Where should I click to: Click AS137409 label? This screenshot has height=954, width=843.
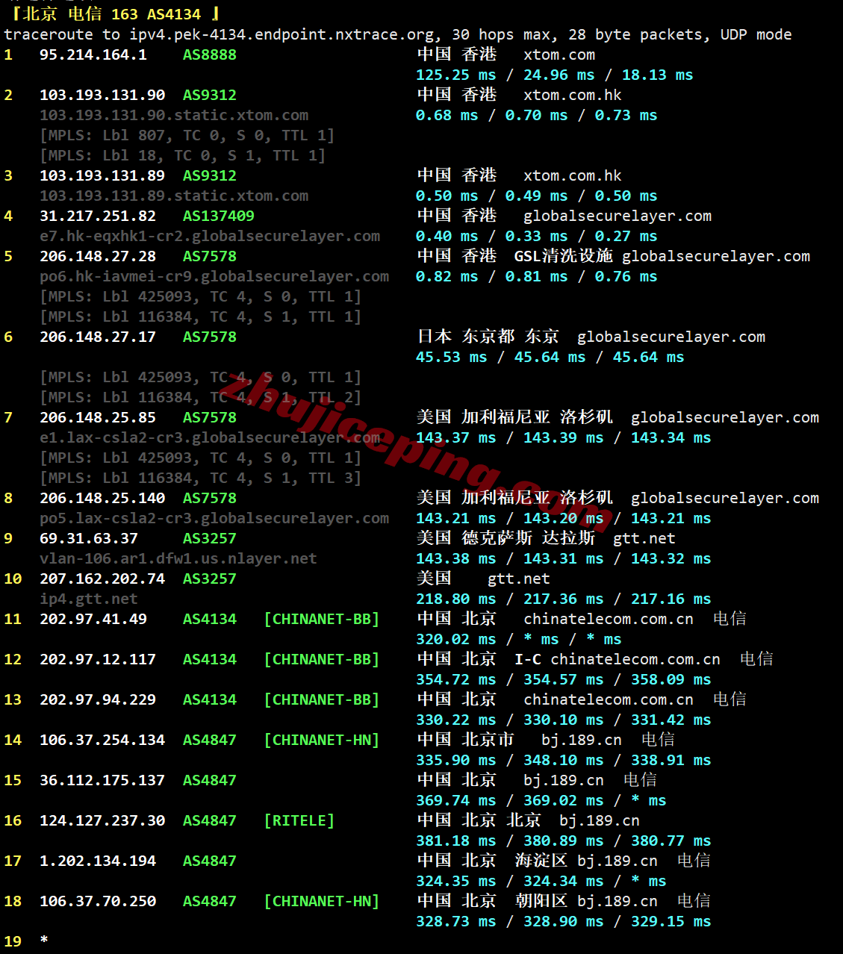pos(219,216)
